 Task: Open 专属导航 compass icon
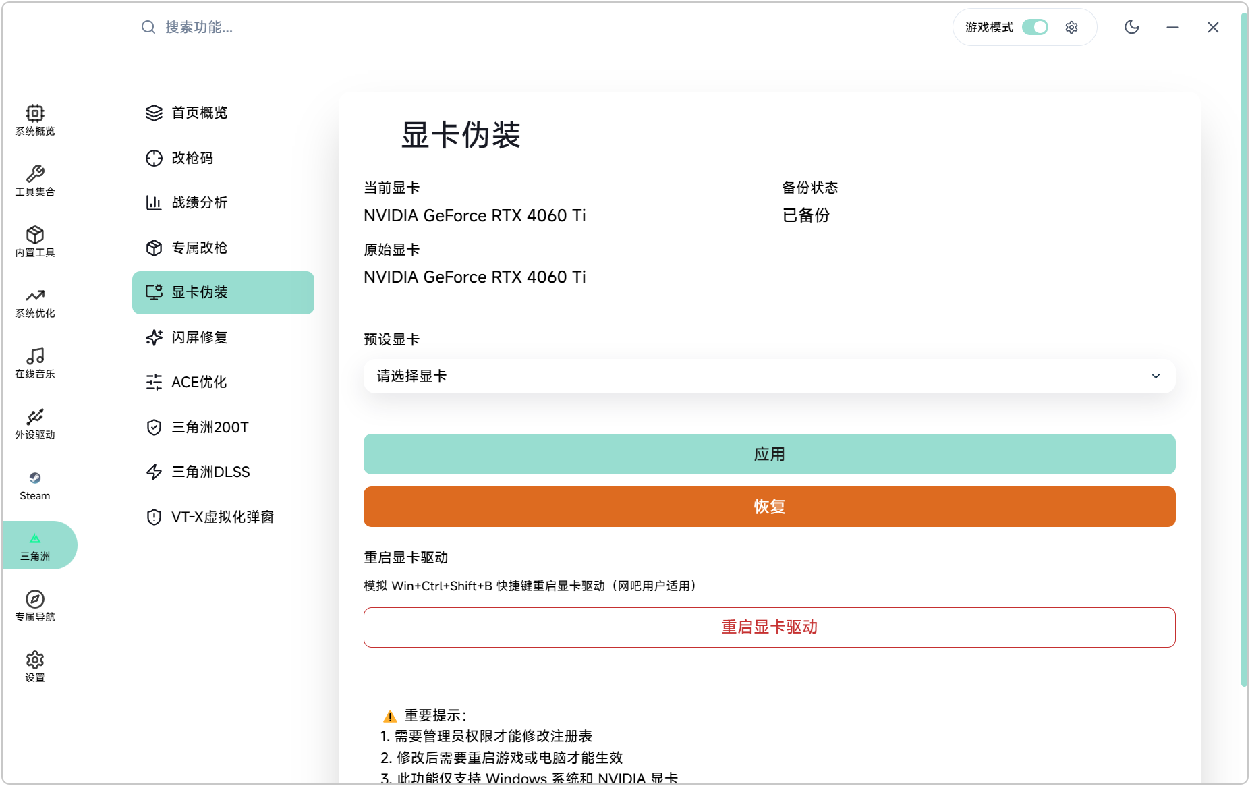click(35, 599)
